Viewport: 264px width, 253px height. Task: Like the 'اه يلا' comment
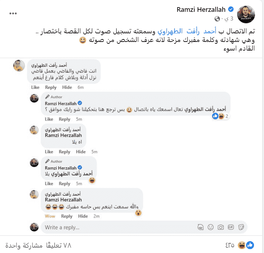pos(49,152)
